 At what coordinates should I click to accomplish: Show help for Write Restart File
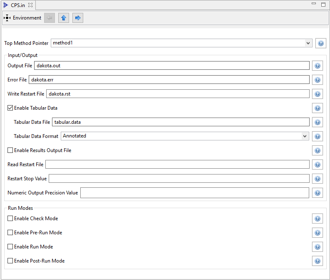[x=318, y=94]
